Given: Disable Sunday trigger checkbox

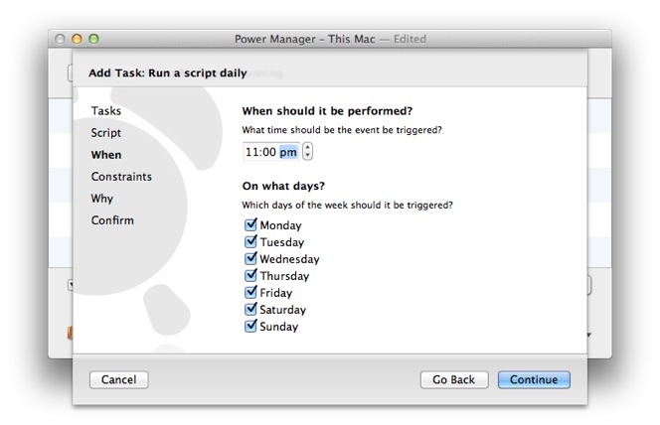Looking at the screenshot, I should click(x=250, y=327).
